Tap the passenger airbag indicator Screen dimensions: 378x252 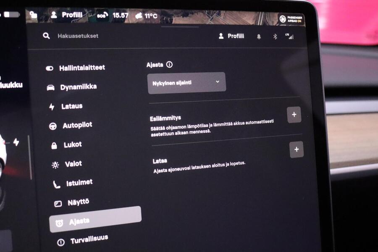coord(291,19)
